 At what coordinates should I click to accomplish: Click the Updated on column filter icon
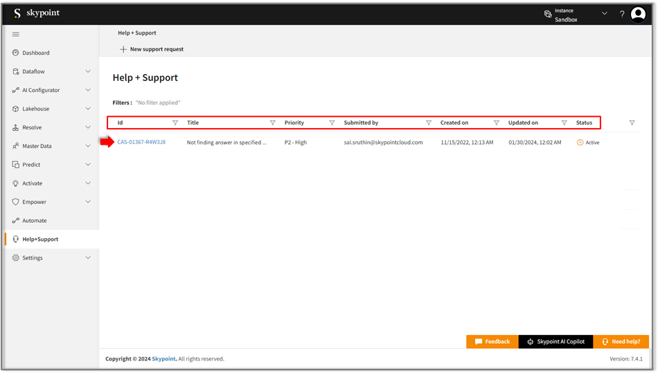pyautogui.click(x=564, y=123)
